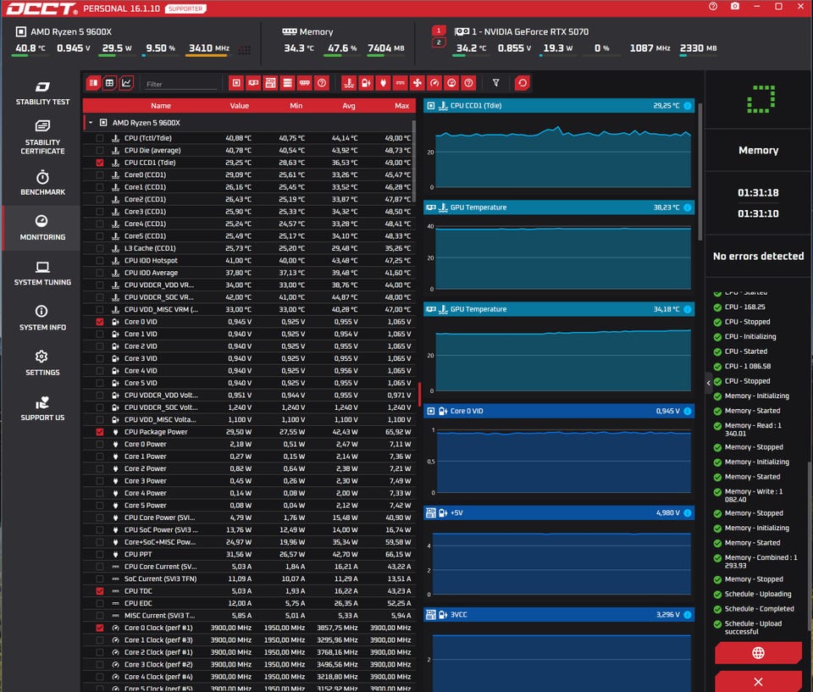The image size is (813, 692).
Task: Sort table by Max column
Action: click(401, 106)
